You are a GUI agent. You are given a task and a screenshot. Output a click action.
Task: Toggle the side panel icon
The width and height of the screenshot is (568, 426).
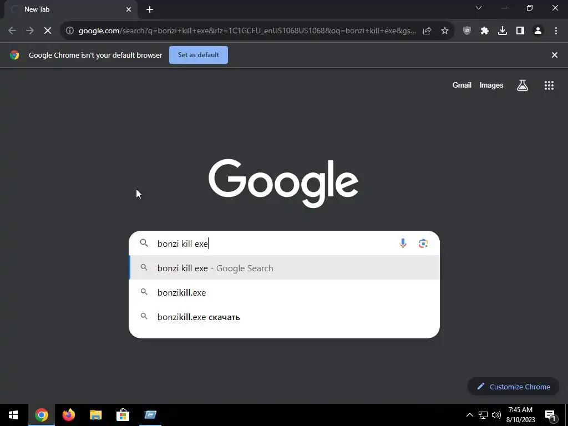tap(520, 31)
